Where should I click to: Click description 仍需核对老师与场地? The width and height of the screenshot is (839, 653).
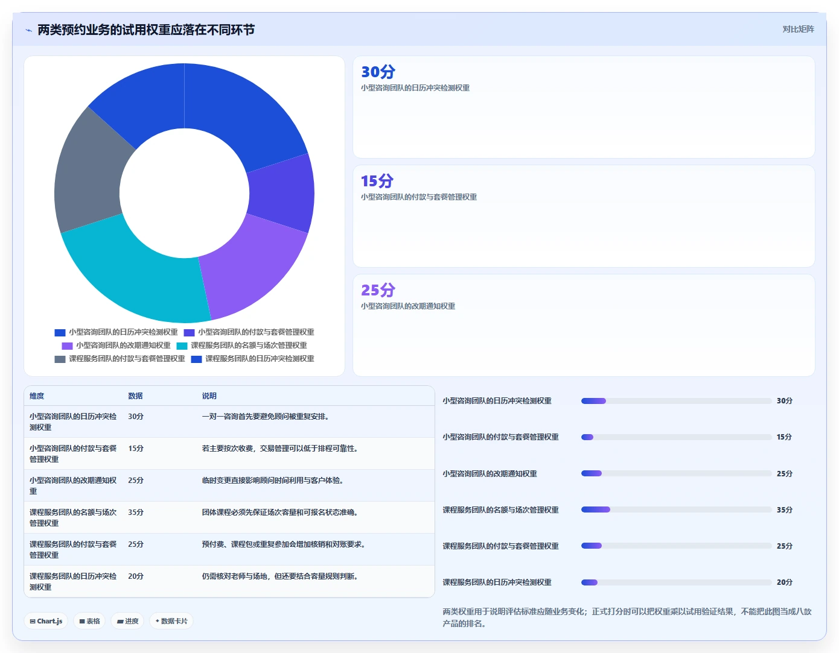click(x=280, y=576)
